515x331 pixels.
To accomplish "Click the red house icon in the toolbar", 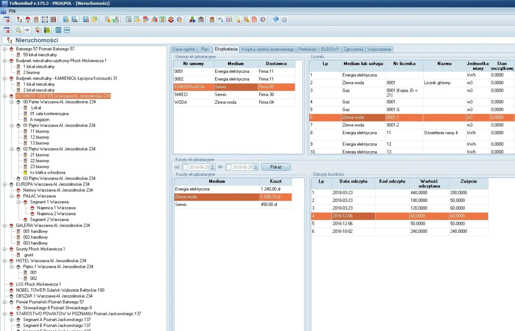I will (28, 19).
